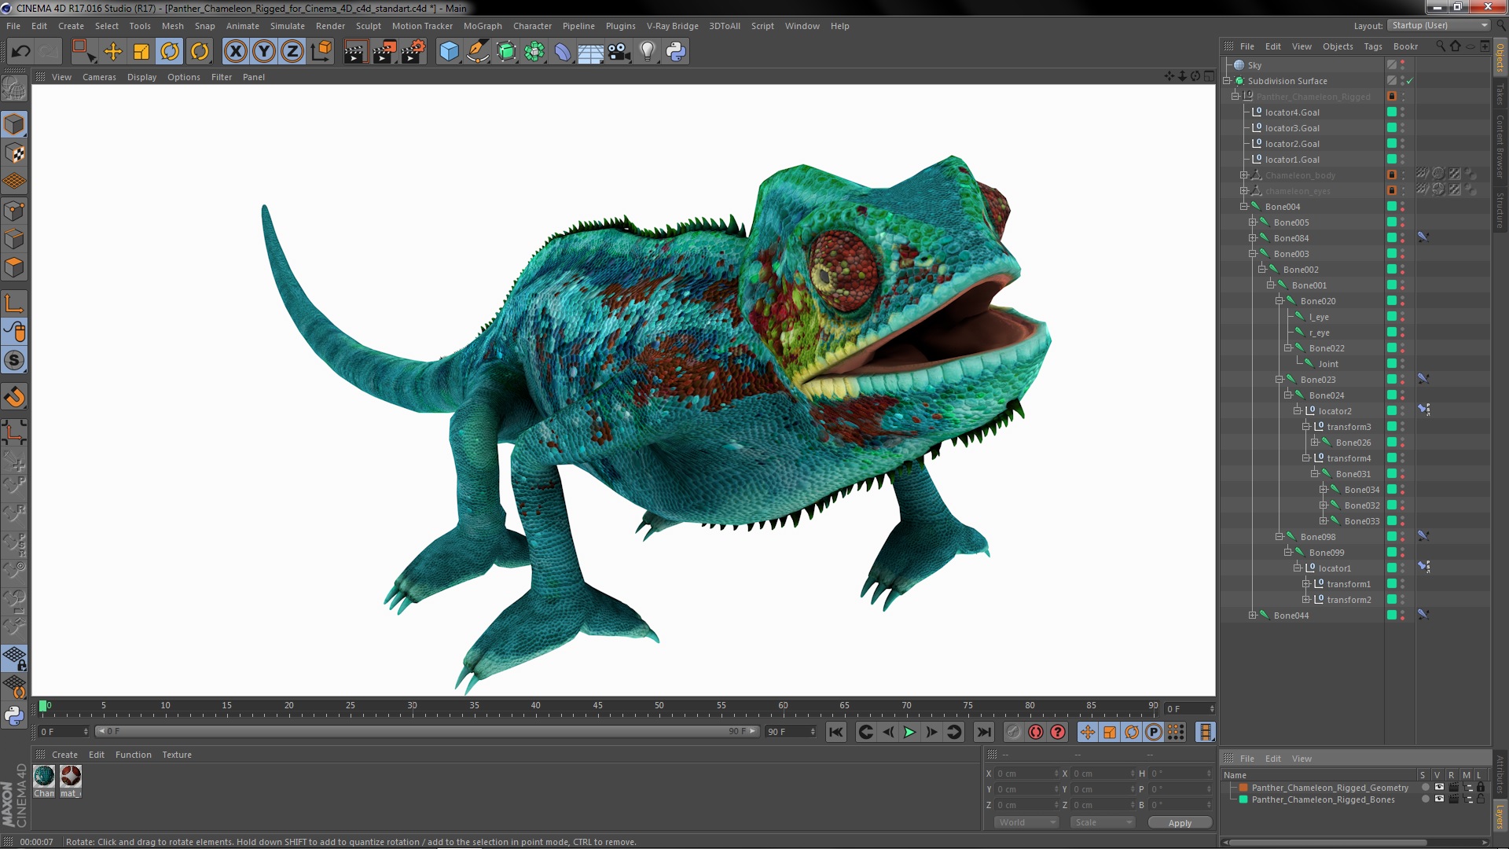The image size is (1509, 849).
Task: Open the Scale mode dropdown
Action: (1103, 822)
